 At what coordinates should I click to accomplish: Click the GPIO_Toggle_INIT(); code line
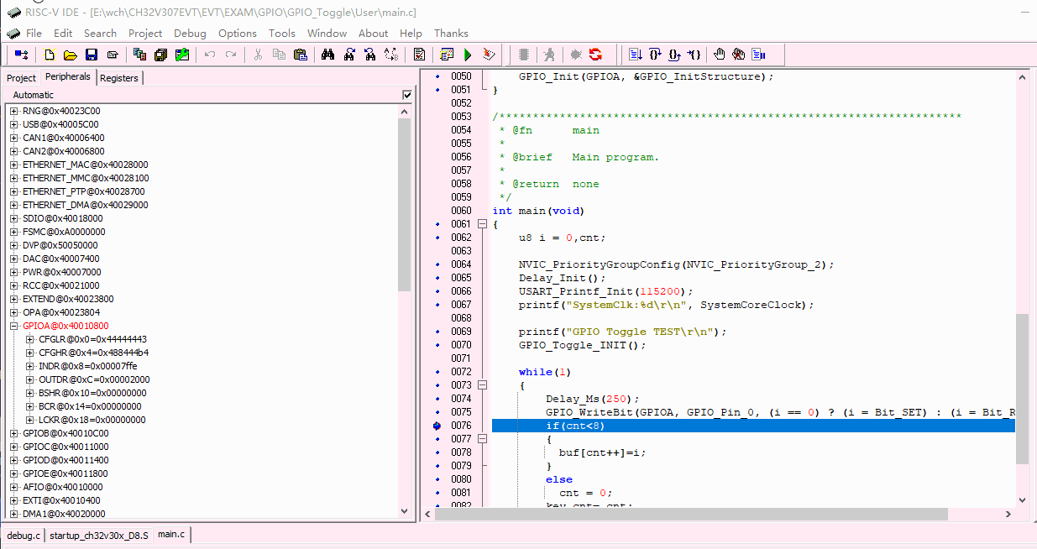click(582, 345)
